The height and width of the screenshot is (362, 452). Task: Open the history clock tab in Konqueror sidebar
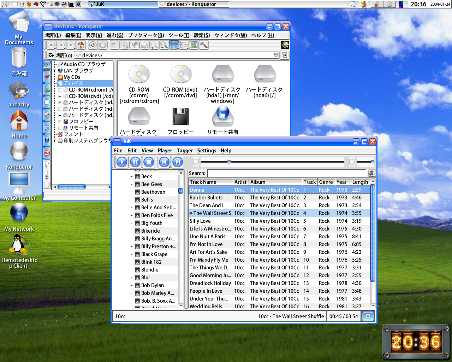(47, 102)
